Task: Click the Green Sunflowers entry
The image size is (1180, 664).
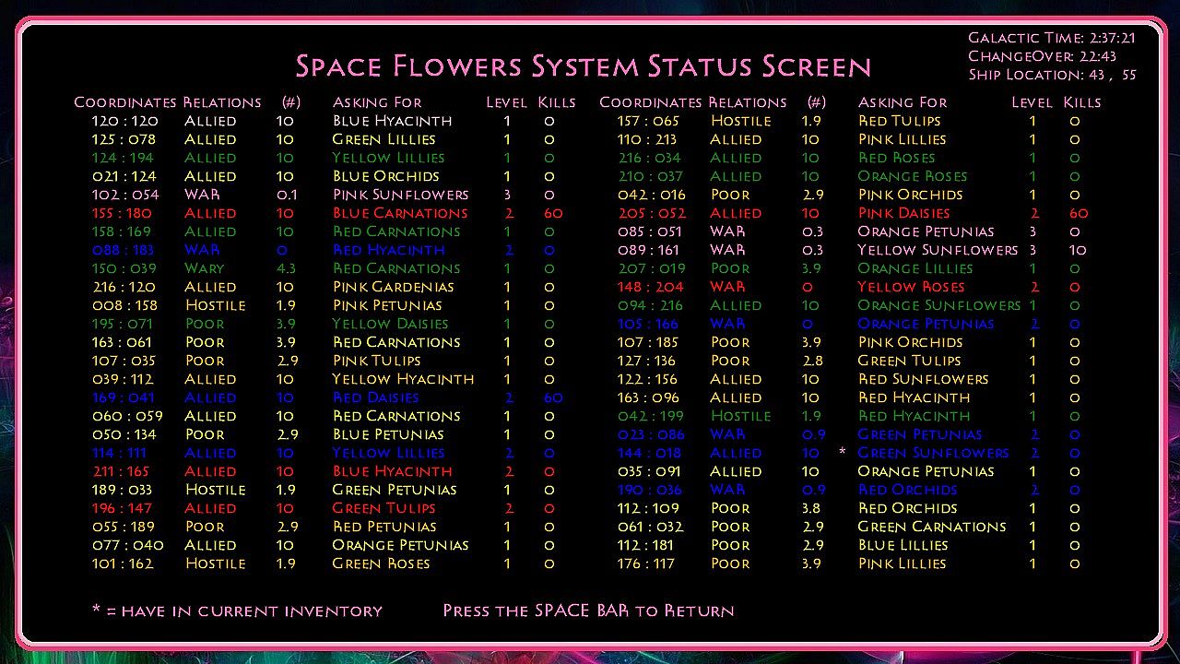Action: [933, 453]
